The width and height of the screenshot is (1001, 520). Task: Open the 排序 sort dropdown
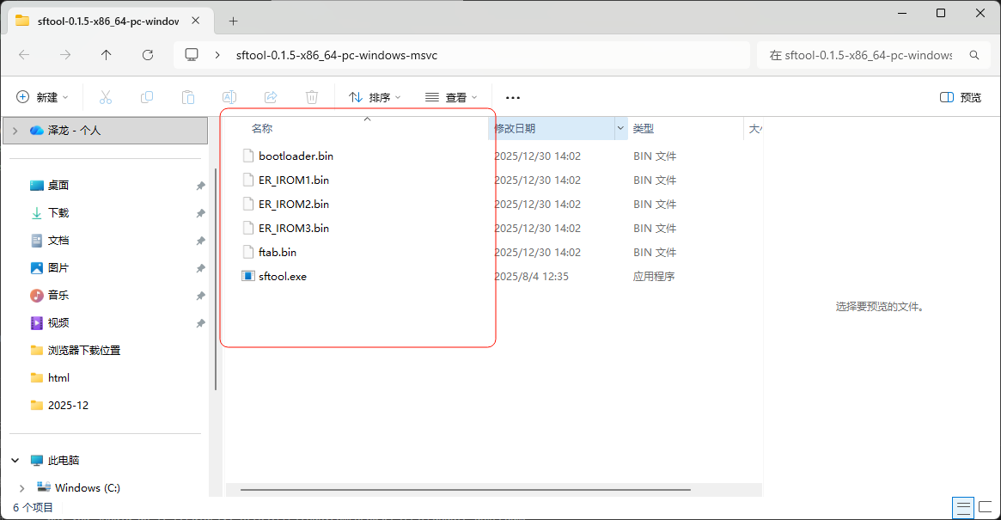pyautogui.click(x=375, y=97)
